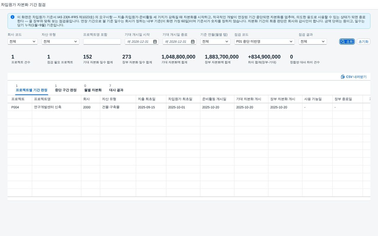378x236 pixels.
Task: Open calendar picker for 기대 개시일 종료
Action: tap(193, 42)
